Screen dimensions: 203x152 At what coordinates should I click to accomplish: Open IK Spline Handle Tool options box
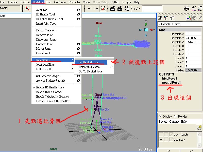click(x=78, y=19)
